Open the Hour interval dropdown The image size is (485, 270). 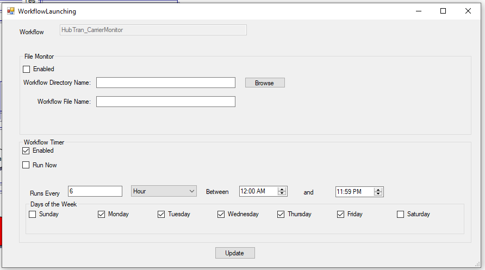[164, 191]
